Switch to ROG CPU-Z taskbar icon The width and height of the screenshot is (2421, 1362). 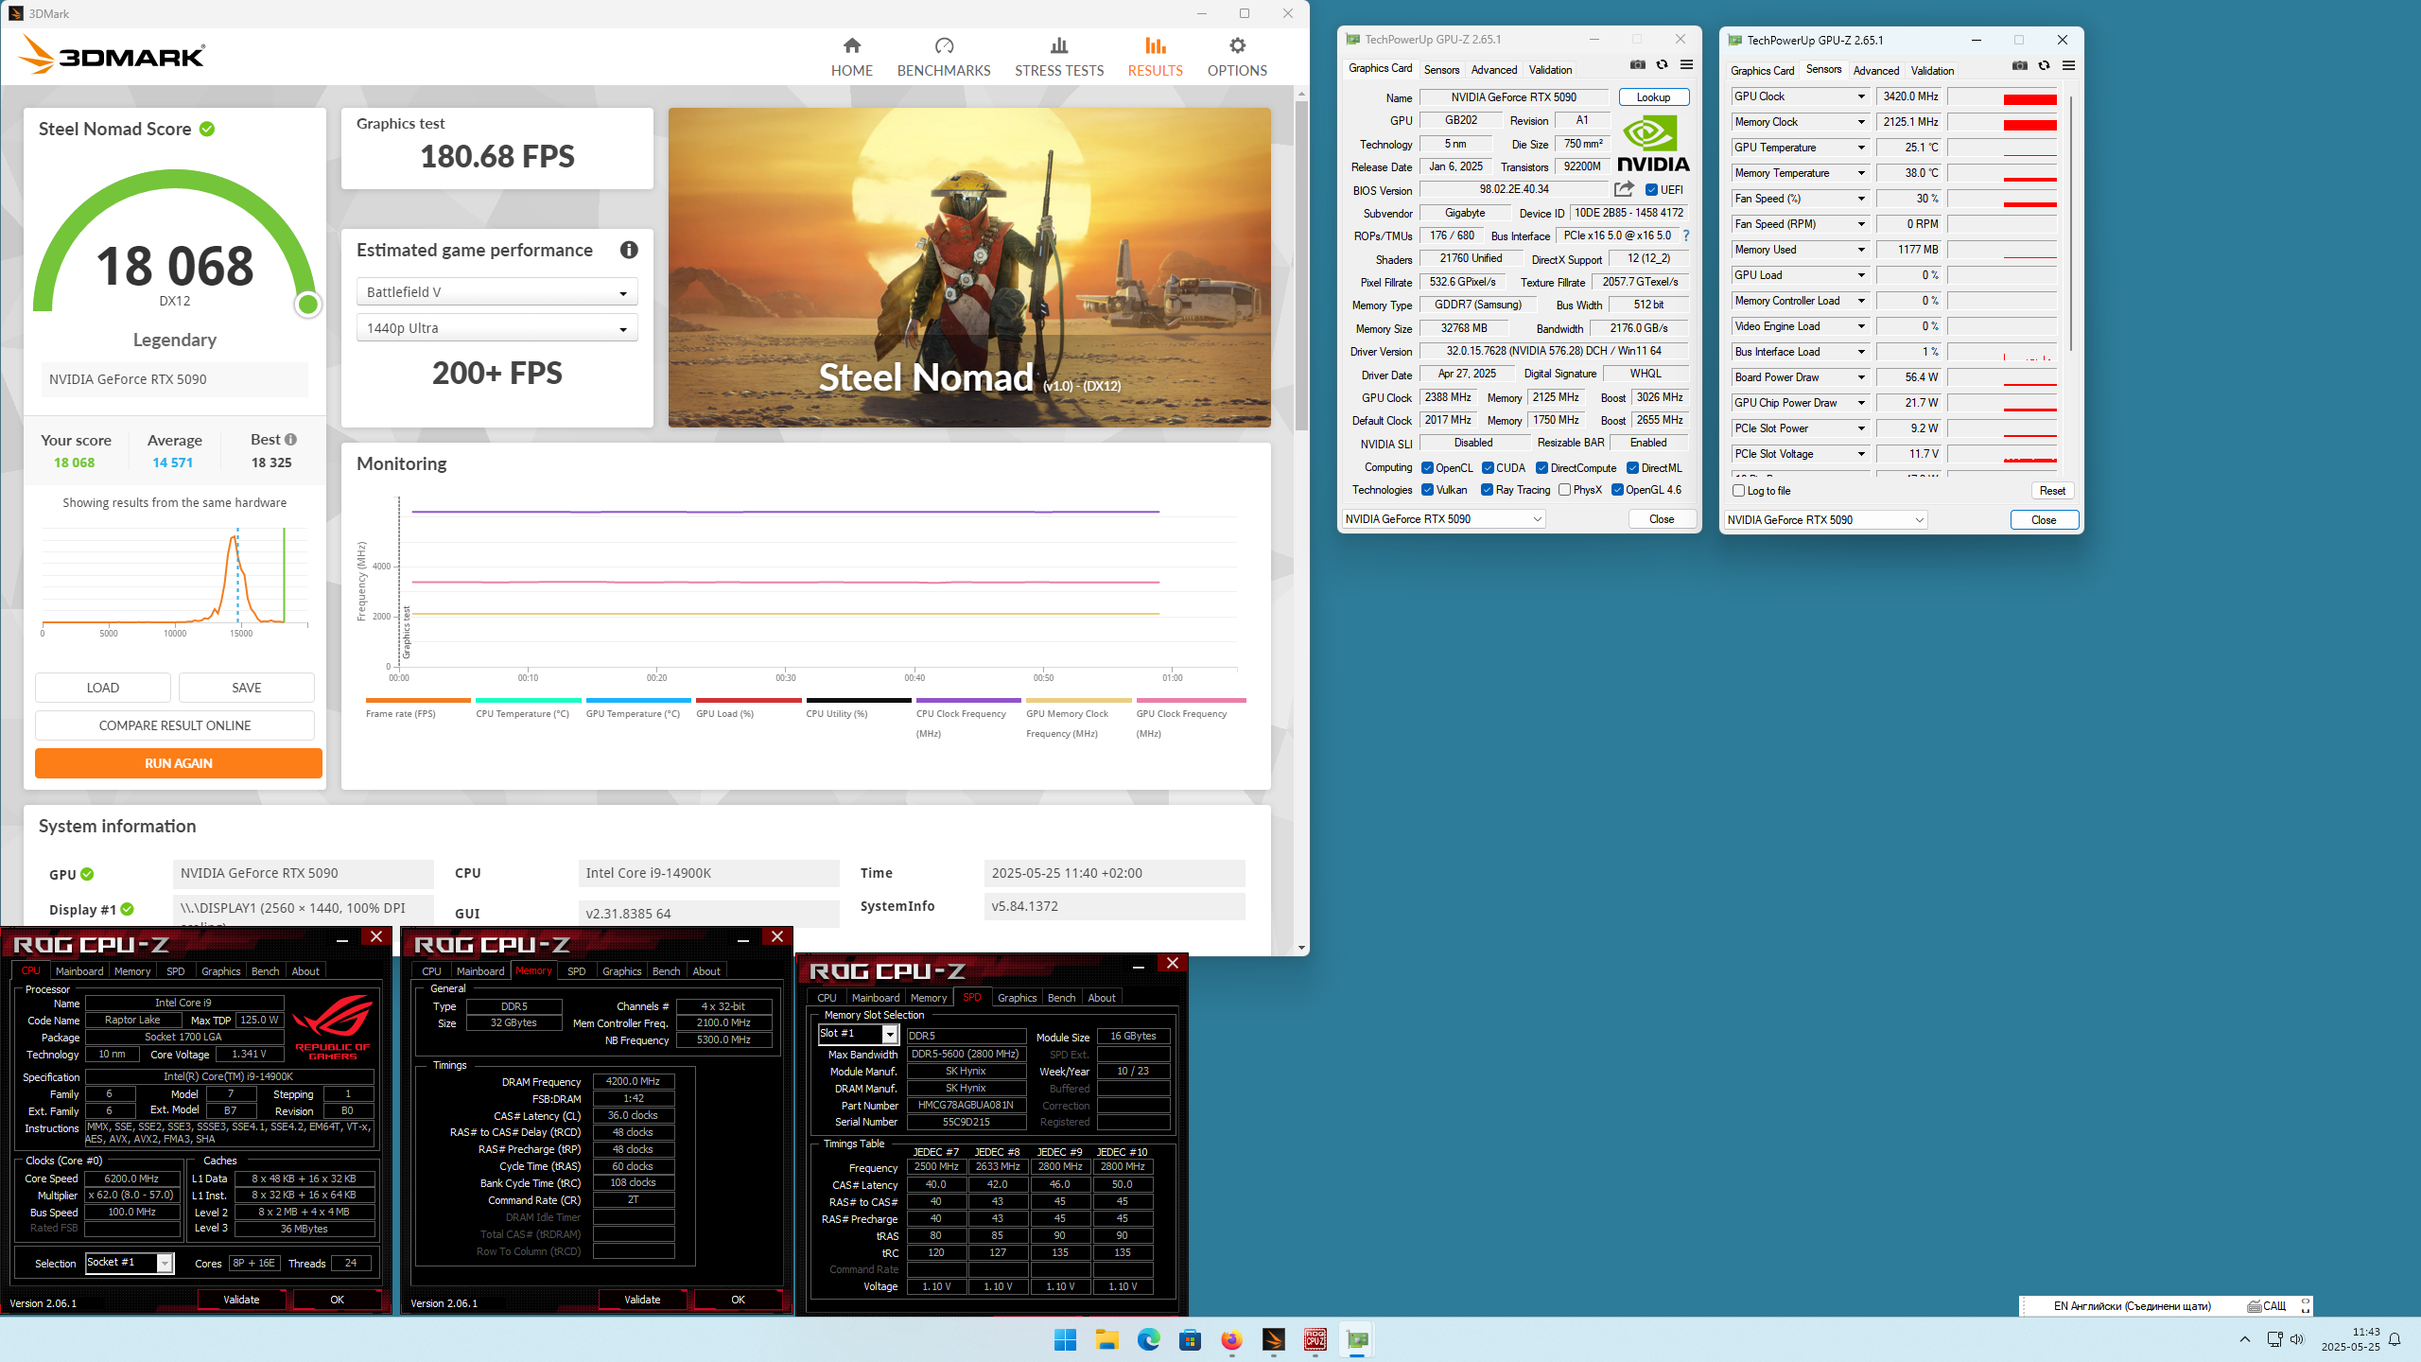[x=1315, y=1339]
